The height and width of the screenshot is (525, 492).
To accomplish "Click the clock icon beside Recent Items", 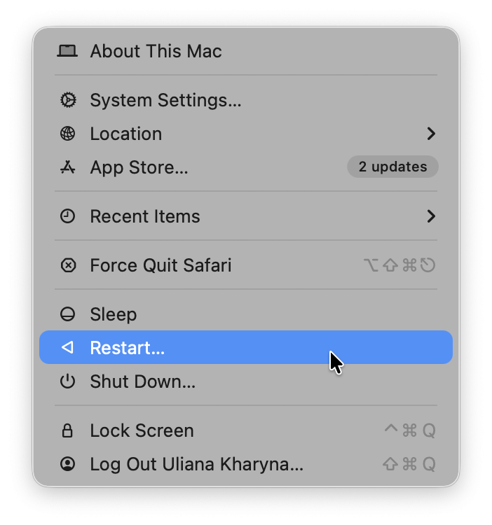I will point(67,216).
